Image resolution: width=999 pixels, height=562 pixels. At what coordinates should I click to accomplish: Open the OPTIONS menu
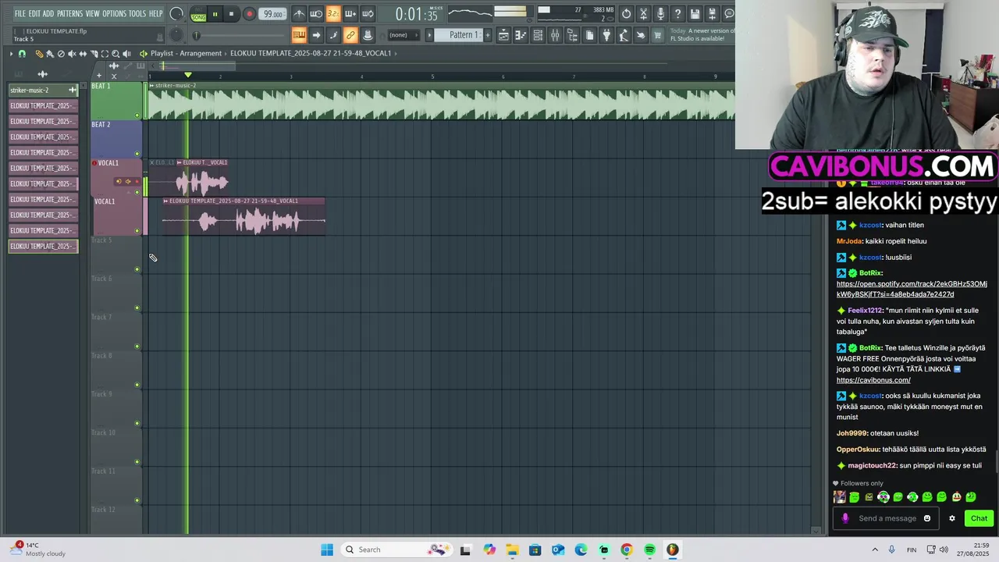click(114, 14)
